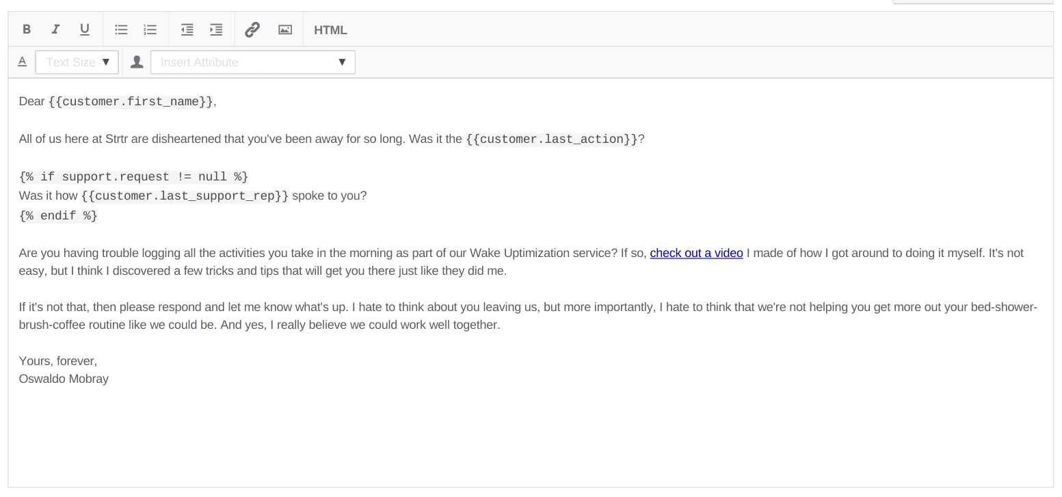Insert an image into the email

[x=285, y=29]
